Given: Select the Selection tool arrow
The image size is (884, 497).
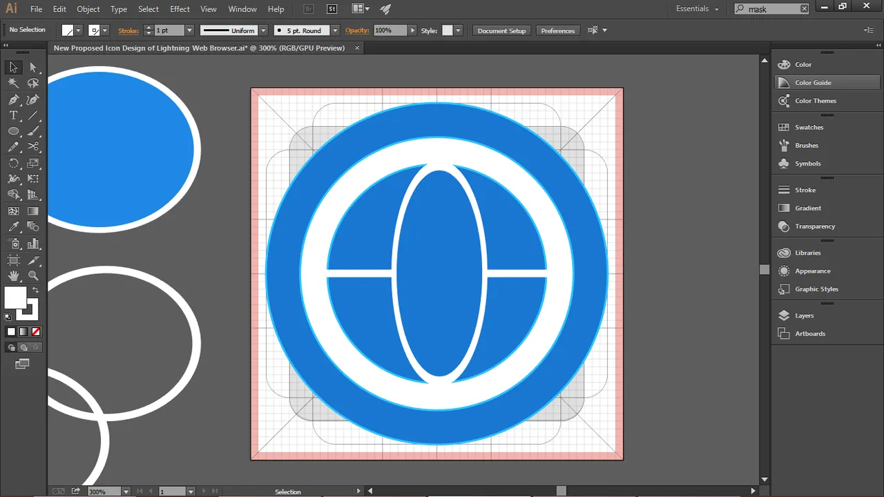Looking at the screenshot, I should pos(13,67).
